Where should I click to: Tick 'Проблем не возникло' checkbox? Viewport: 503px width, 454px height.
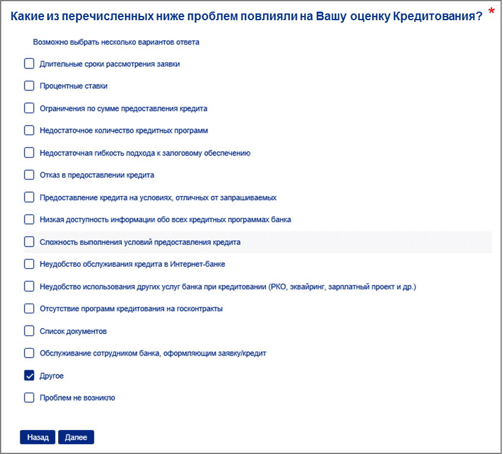click(29, 398)
